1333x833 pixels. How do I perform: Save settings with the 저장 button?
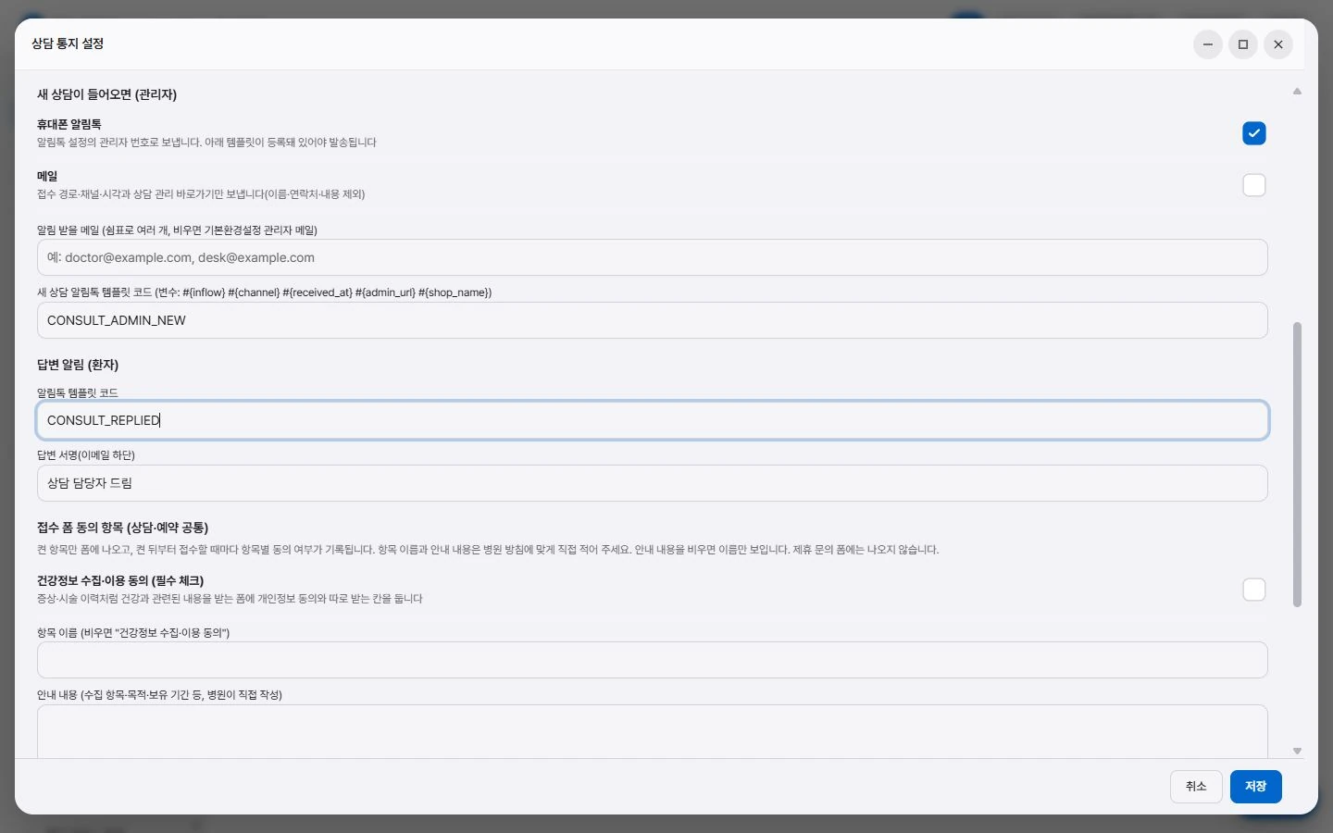coord(1255,787)
